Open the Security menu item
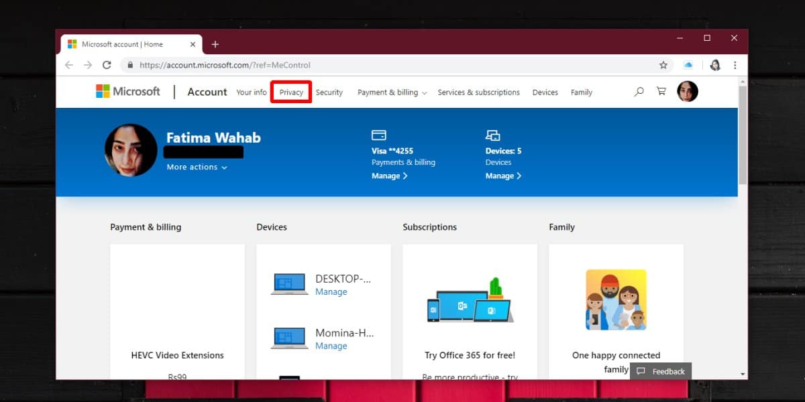Viewport: 805px width, 402px height. pos(329,92)
